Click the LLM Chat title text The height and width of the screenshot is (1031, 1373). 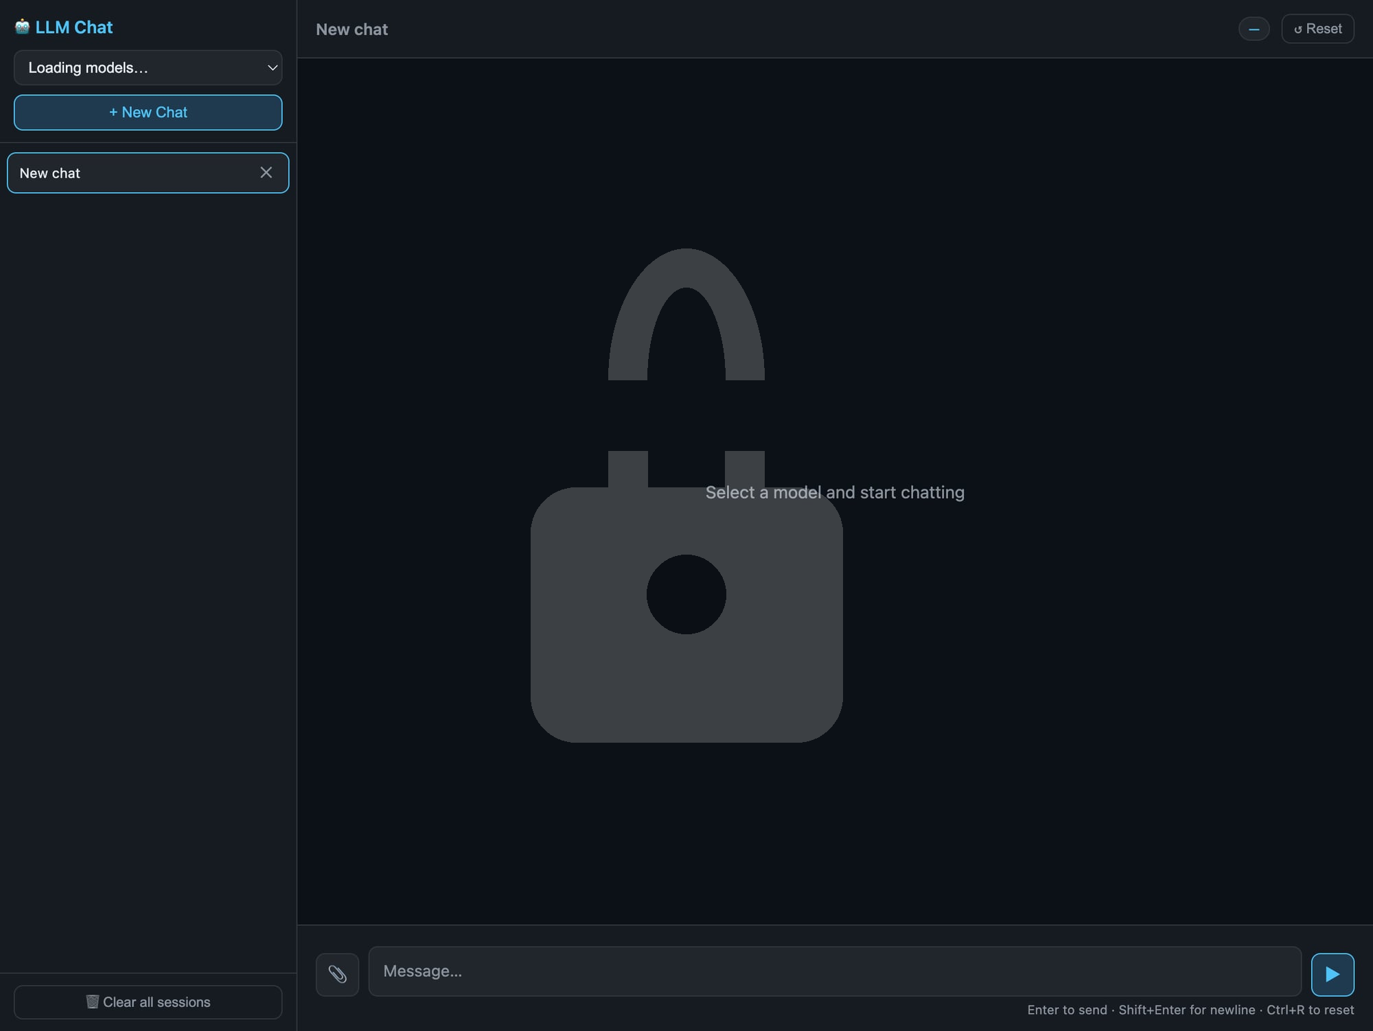[74, 27]
